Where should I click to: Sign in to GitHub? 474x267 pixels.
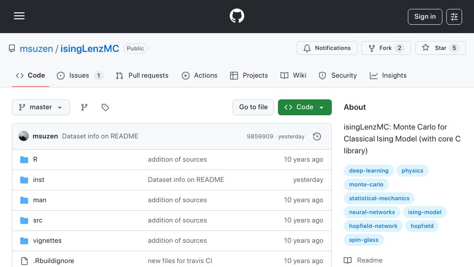pos(425,17)
